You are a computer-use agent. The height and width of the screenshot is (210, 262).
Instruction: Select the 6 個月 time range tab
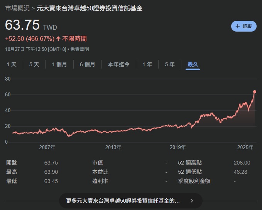tap(87, 64)
